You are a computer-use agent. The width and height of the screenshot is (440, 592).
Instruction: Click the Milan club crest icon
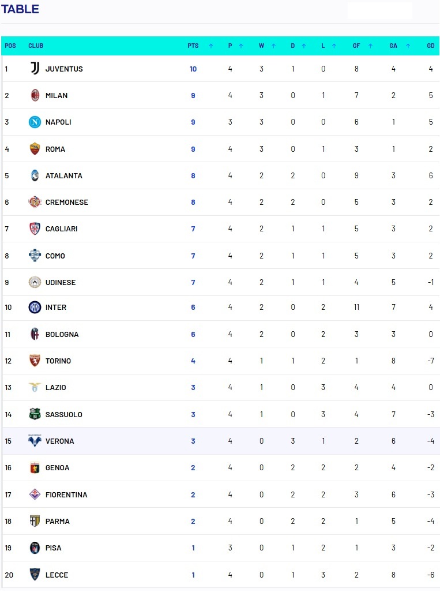coord(35,95)
